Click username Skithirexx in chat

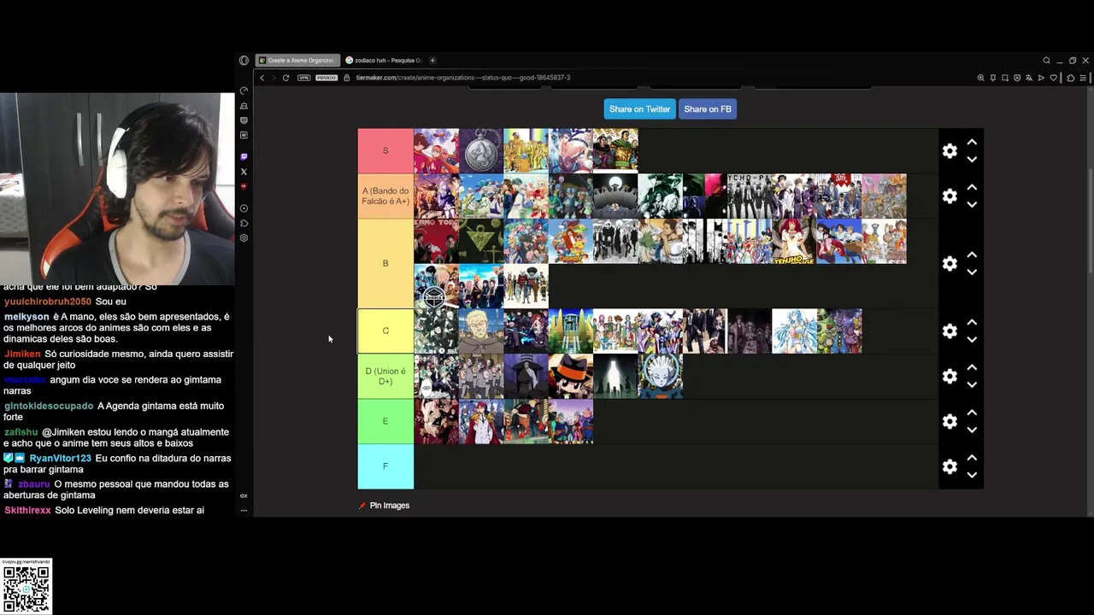tap(27, 510)
